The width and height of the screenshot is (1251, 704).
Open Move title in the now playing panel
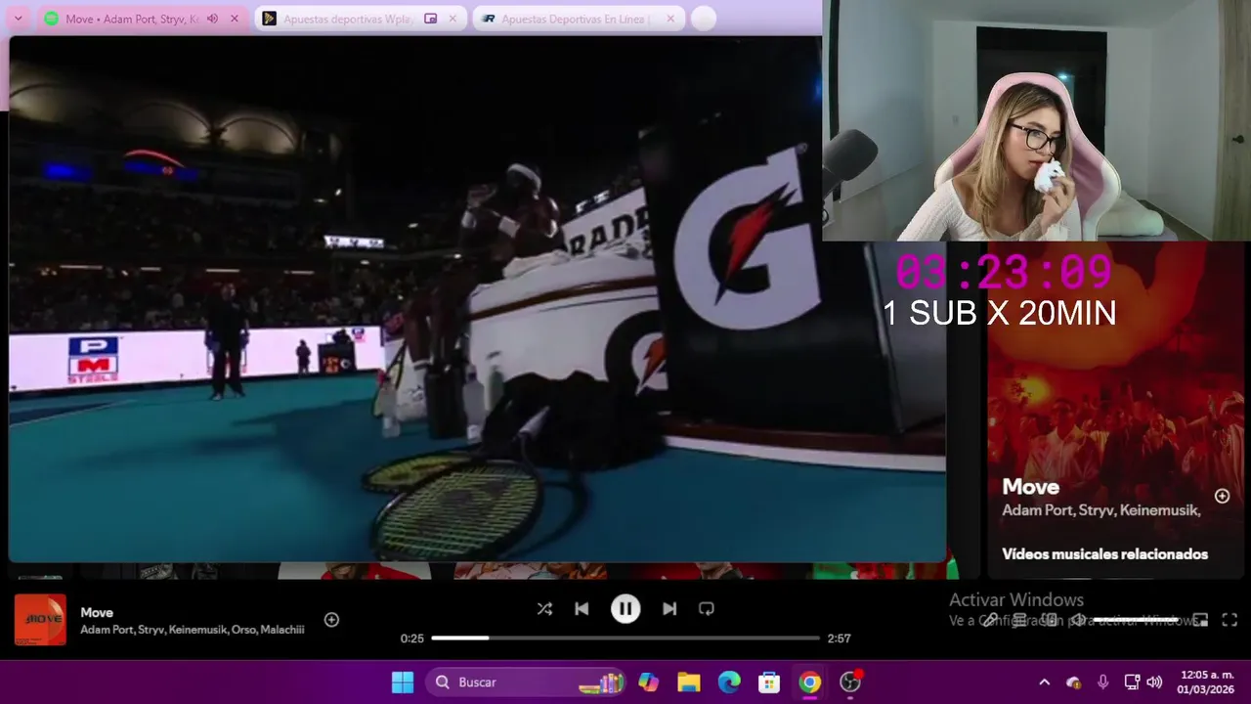tap(1030, 487)
